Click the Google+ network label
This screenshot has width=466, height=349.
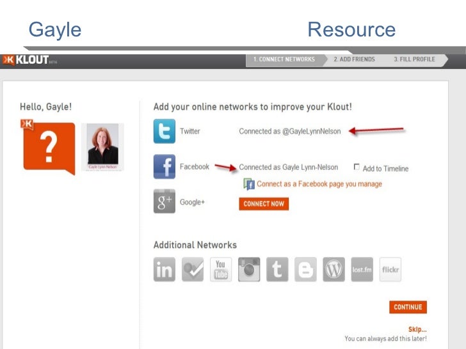pos(192,202)
